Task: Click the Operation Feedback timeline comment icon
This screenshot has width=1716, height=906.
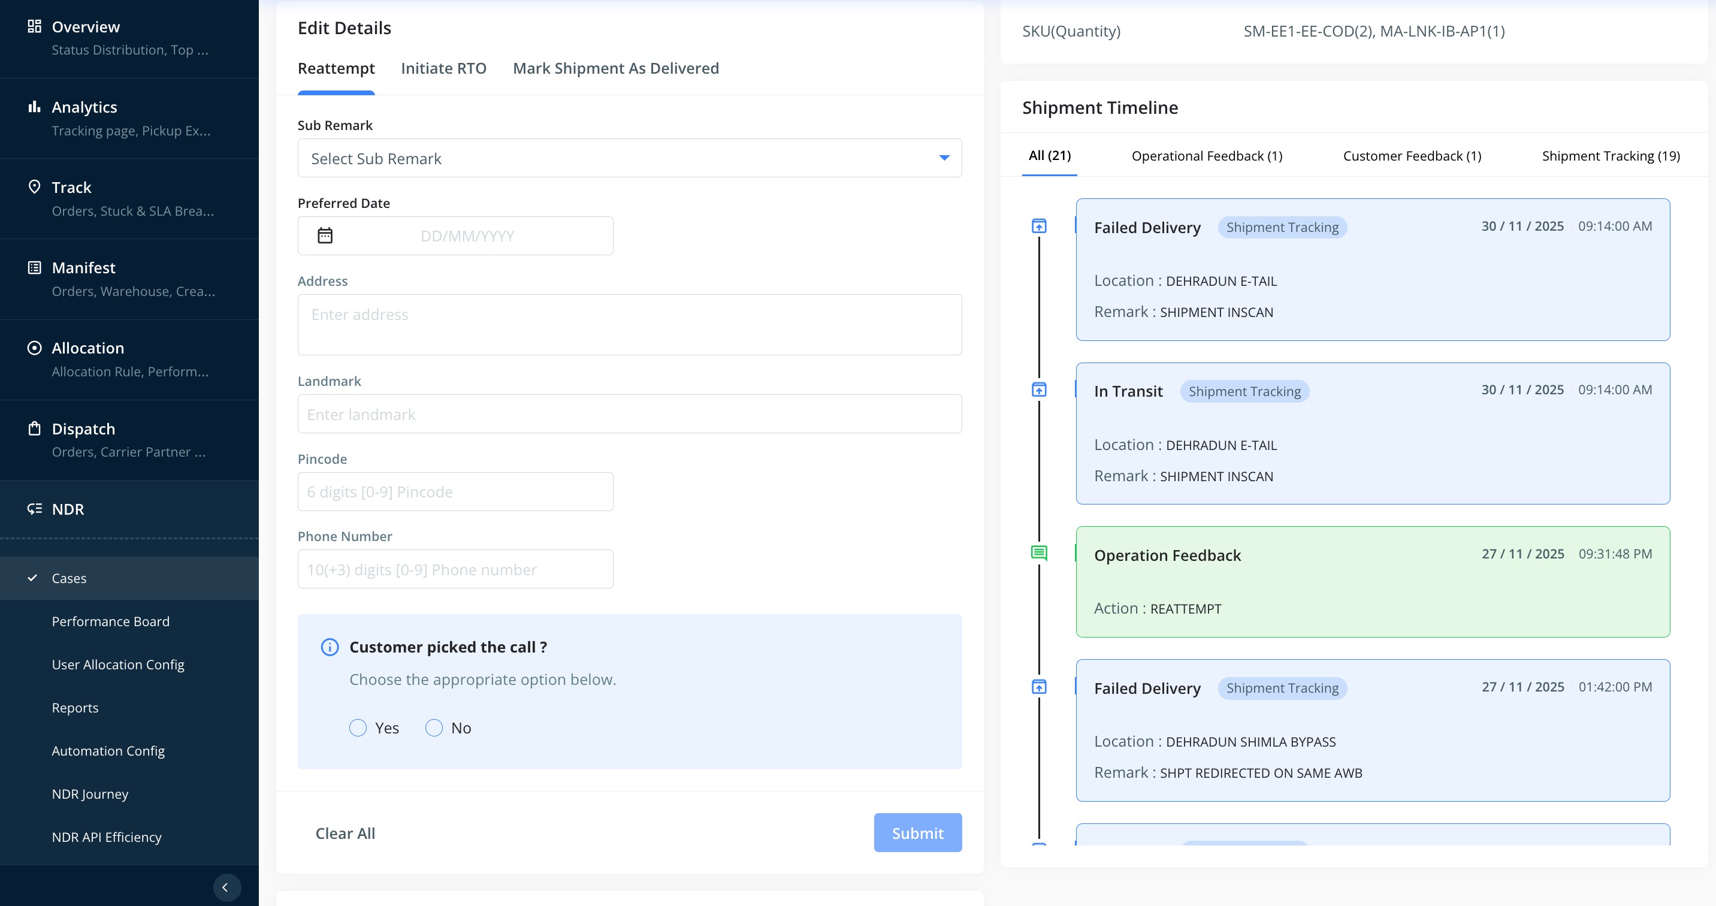Action: tap(1038, 553)
